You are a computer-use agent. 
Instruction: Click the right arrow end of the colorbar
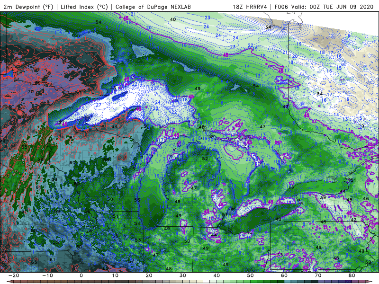pos(369,282)
